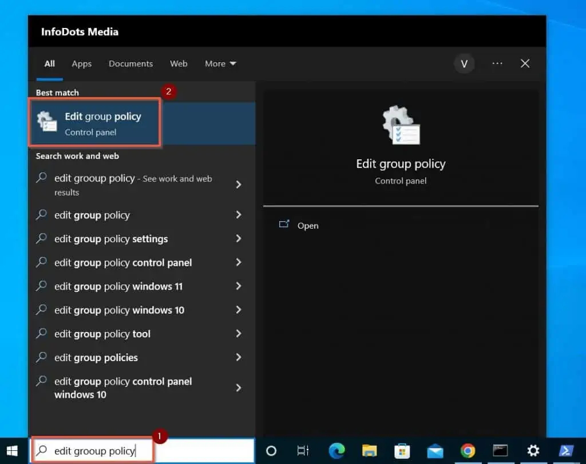This screenshot has width=586, height=464.
Task: Click the taskbar search input field
Action: coord(142,451)
